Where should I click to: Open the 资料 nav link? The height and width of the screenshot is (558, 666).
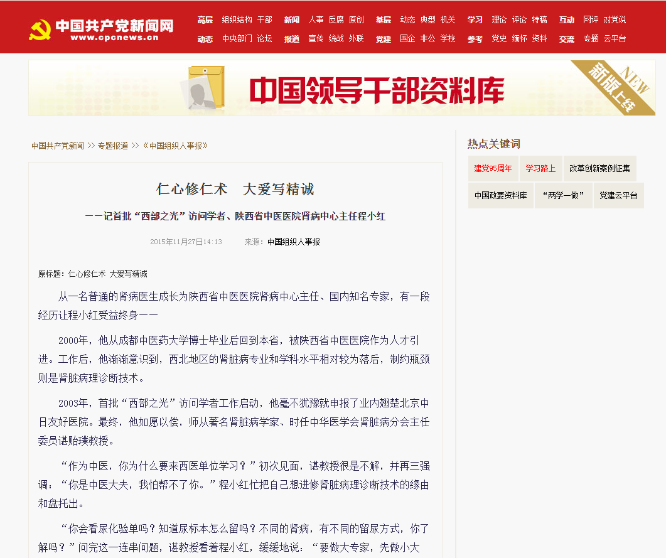pyautogui.click(x=540, y=39)
